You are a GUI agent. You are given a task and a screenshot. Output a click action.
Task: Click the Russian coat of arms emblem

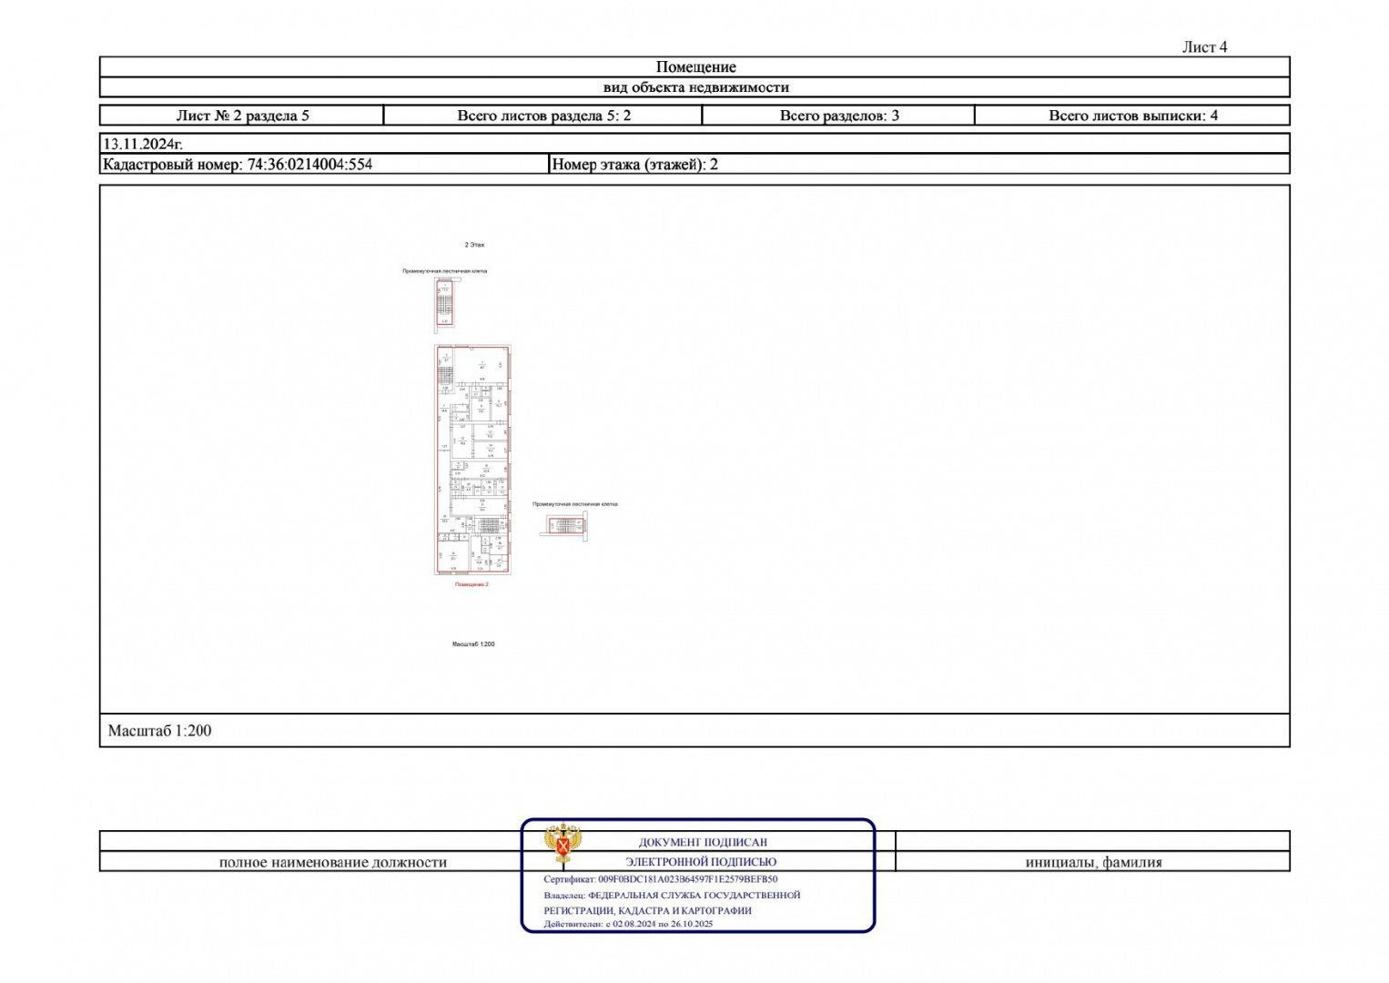tap(563, 843)
